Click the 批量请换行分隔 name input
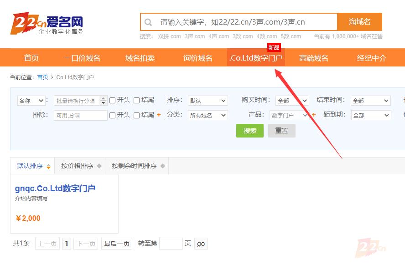The image size is (405, 265). coord(77,101)
